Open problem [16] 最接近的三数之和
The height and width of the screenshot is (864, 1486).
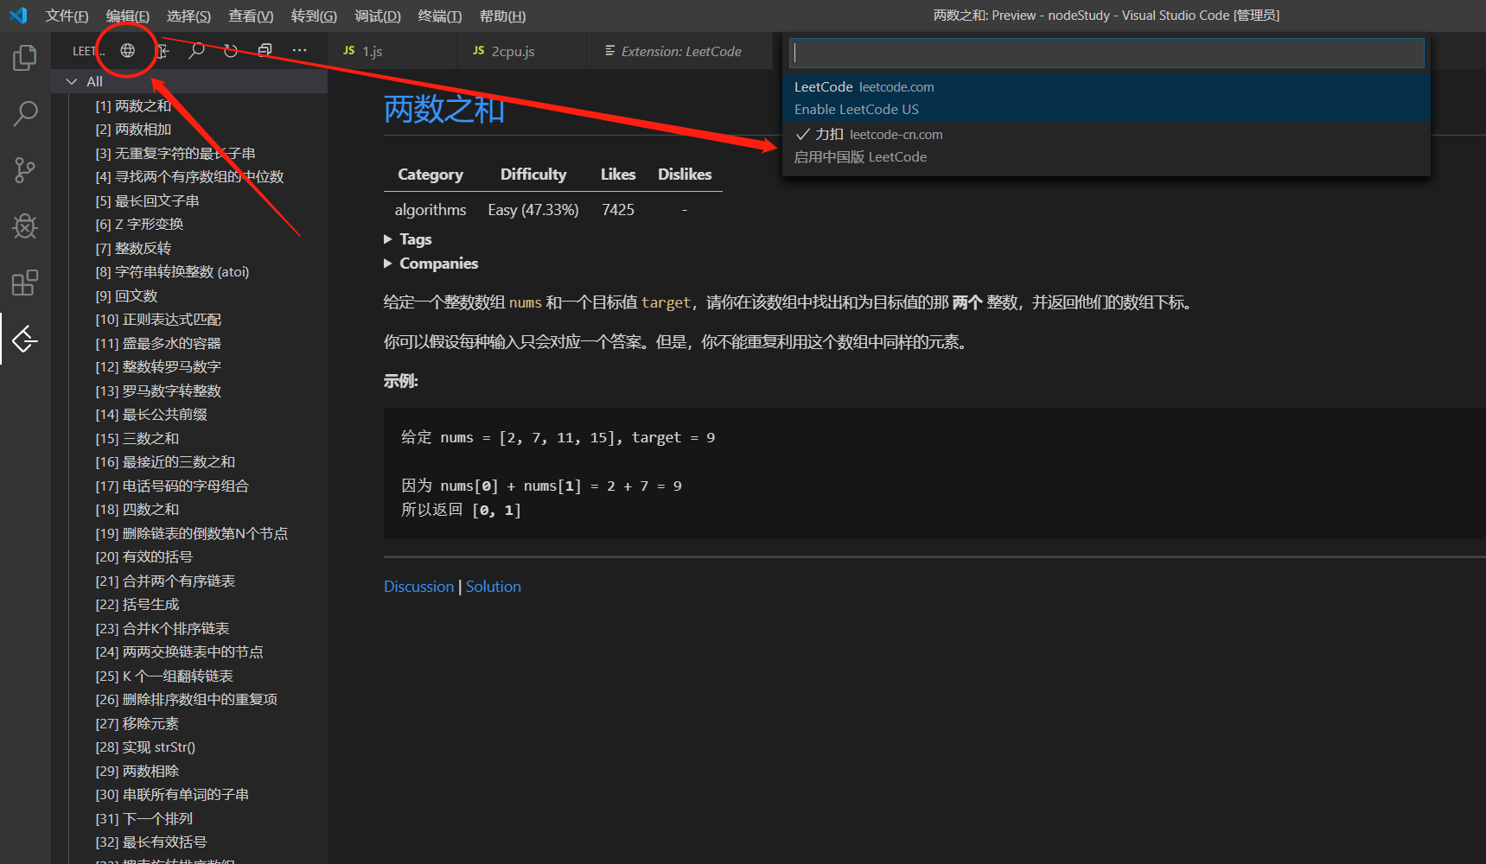[165, 462]
